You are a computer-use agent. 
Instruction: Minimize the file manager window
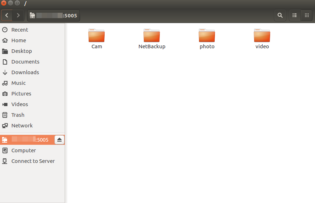[x=10, y=3]
